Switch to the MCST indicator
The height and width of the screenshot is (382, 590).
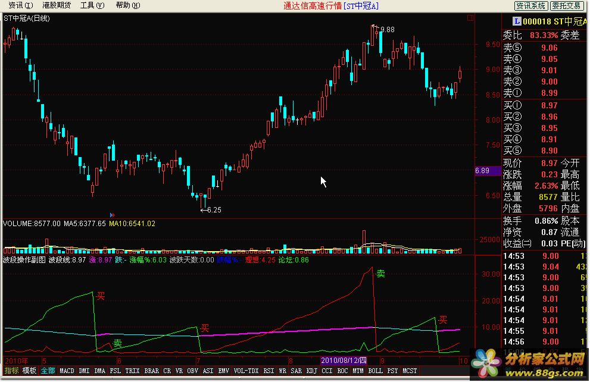click(x=410, y=371)
